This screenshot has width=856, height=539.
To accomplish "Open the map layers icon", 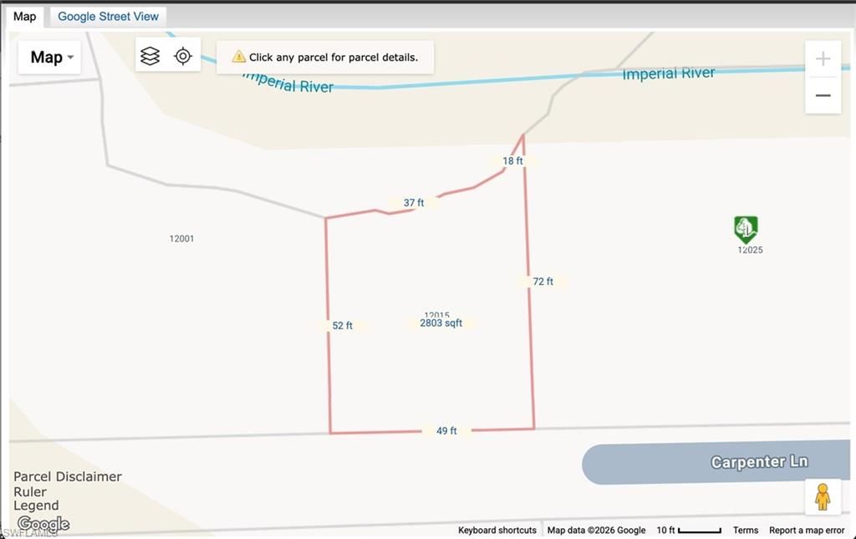I will pos(150,56).
